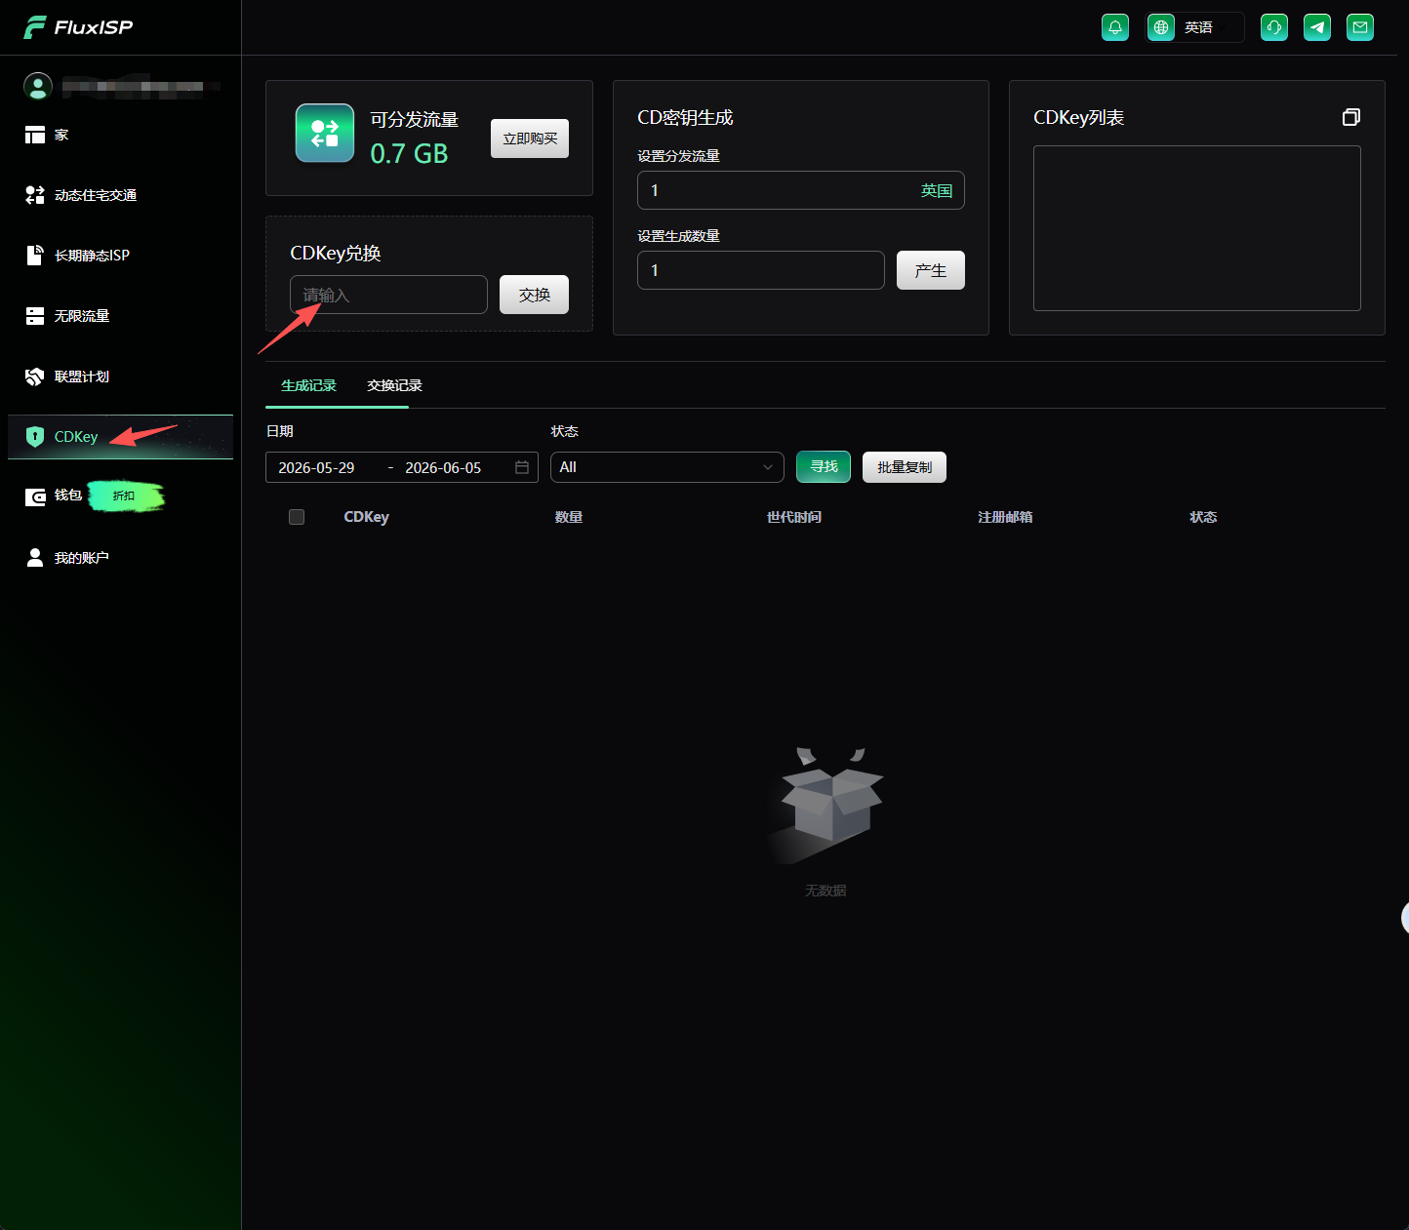
Task: Focus the CDKey兑换 input field
Action: coord(388,295)
